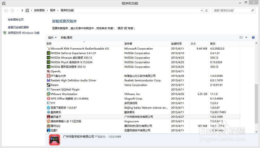Click 程序 in the breadcrumb path
Image resolution: width=260 pixels, height=148 pixels.
tap(53, 10)
